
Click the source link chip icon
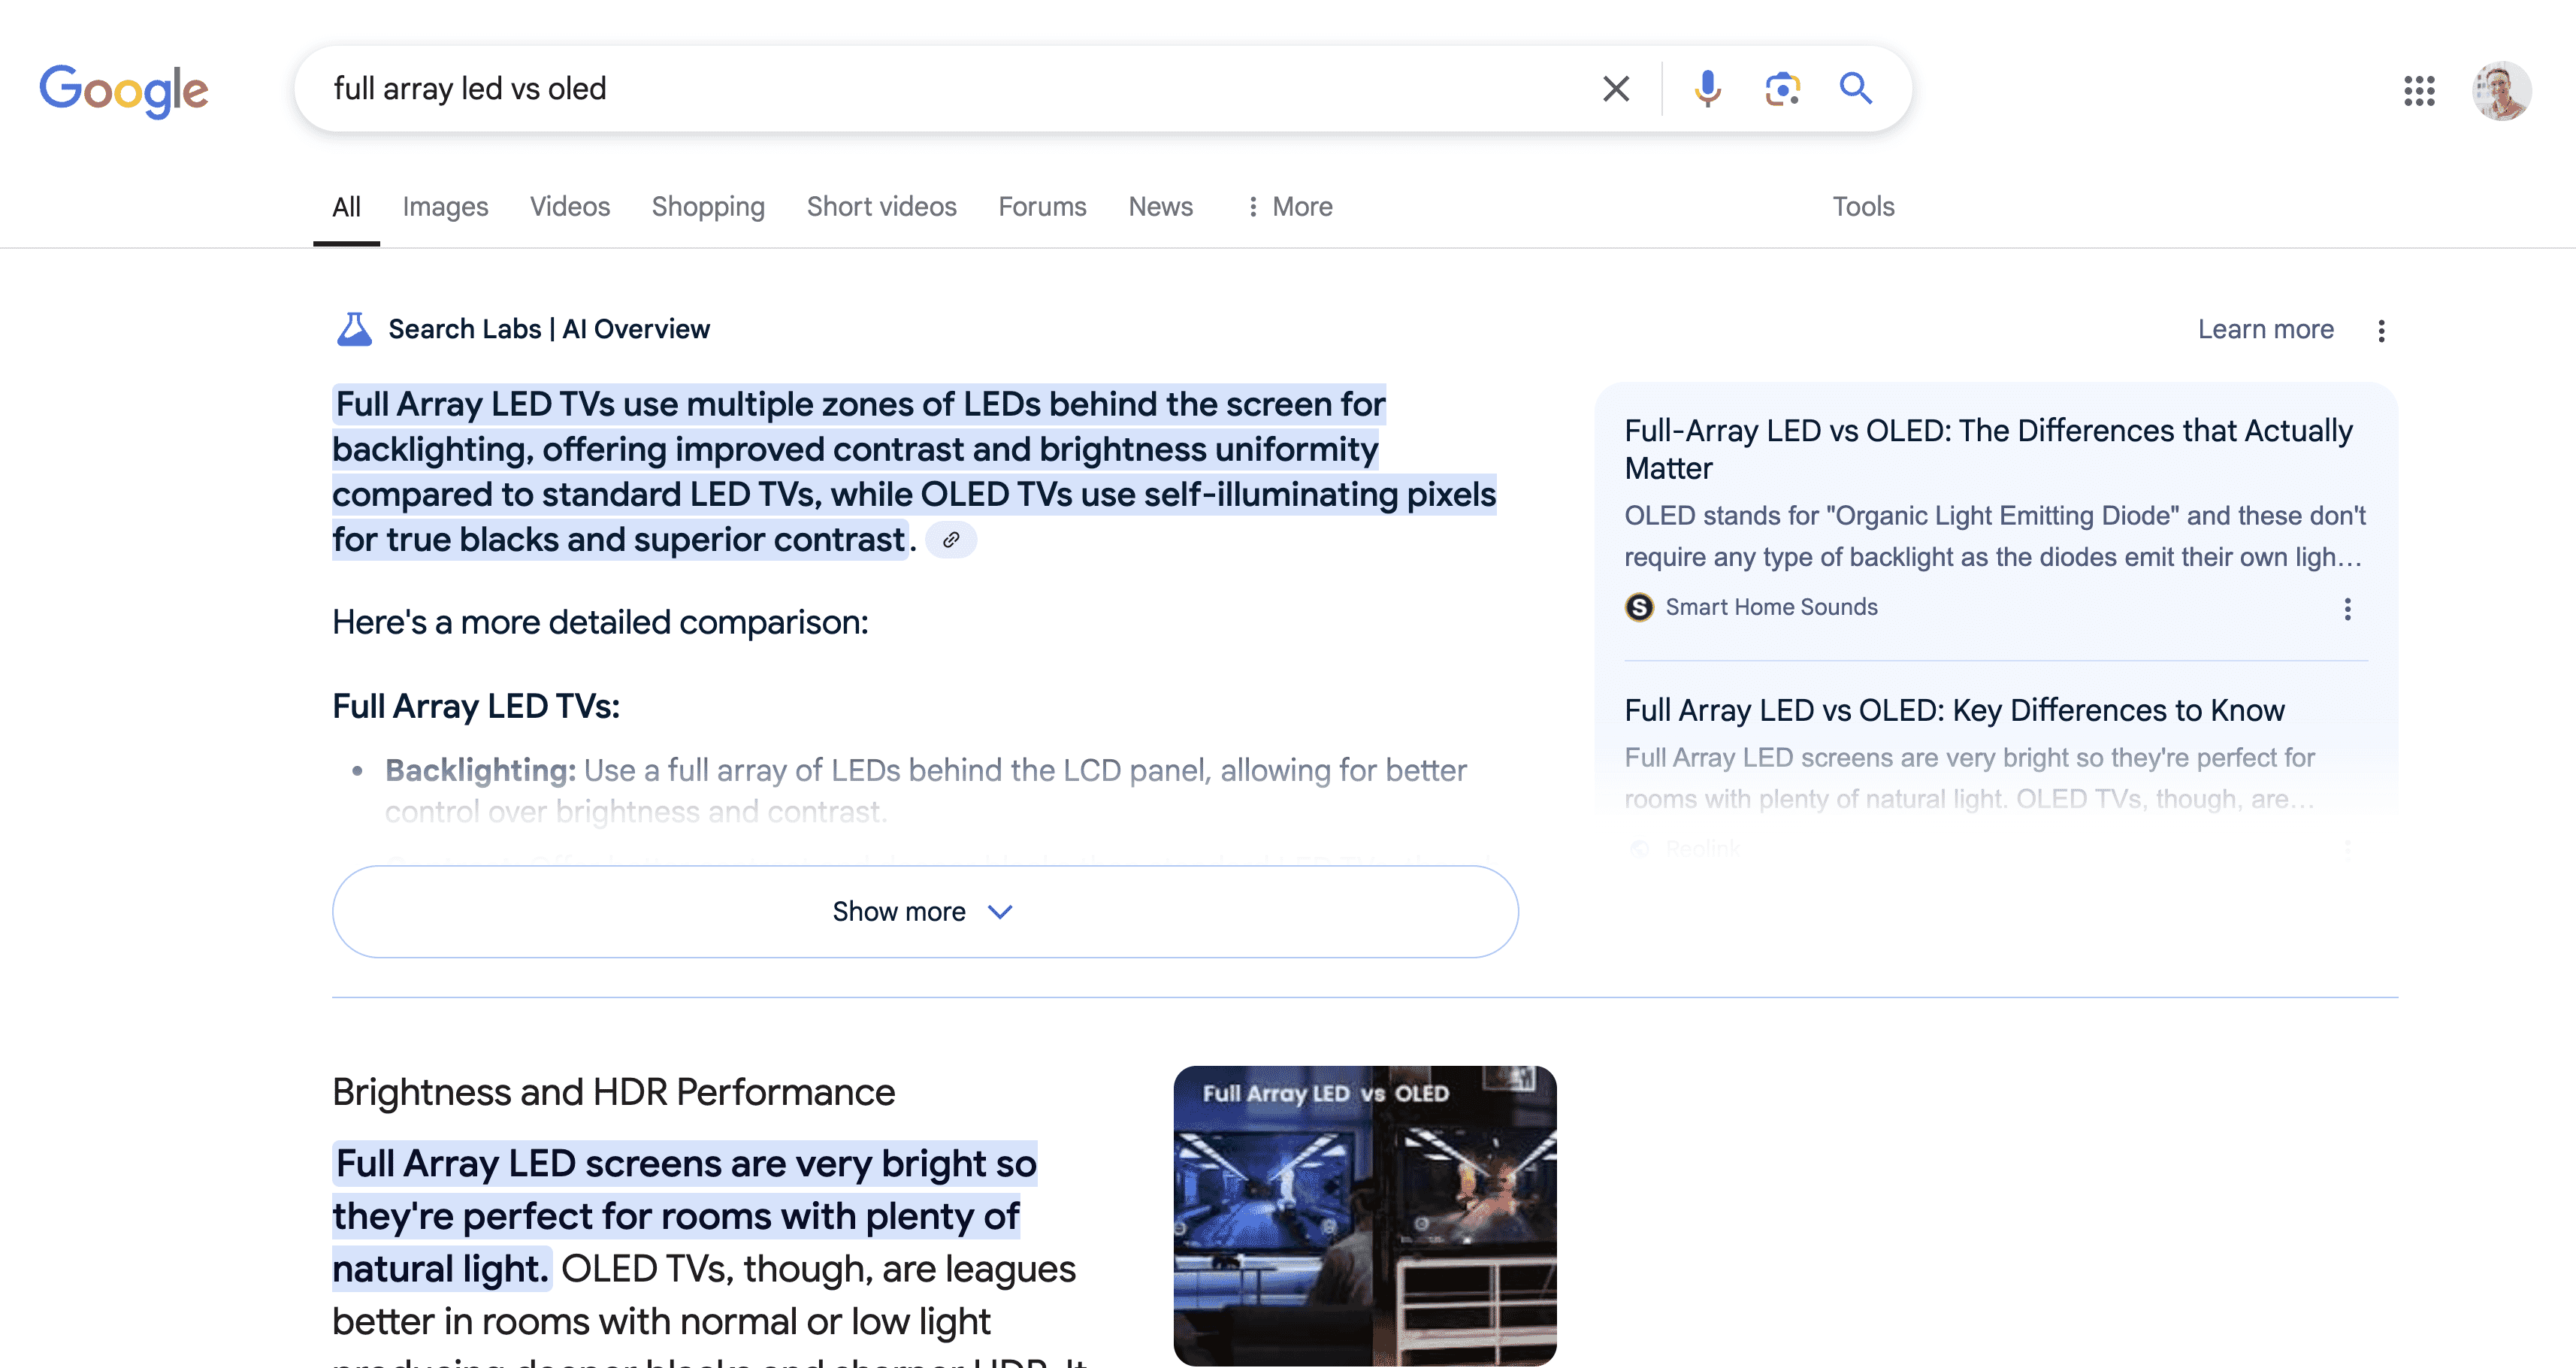951,540
